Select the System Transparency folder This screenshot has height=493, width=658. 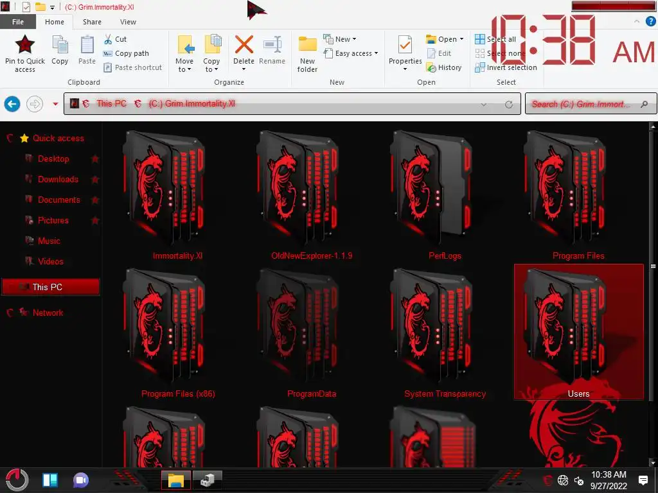pos(445,333)
